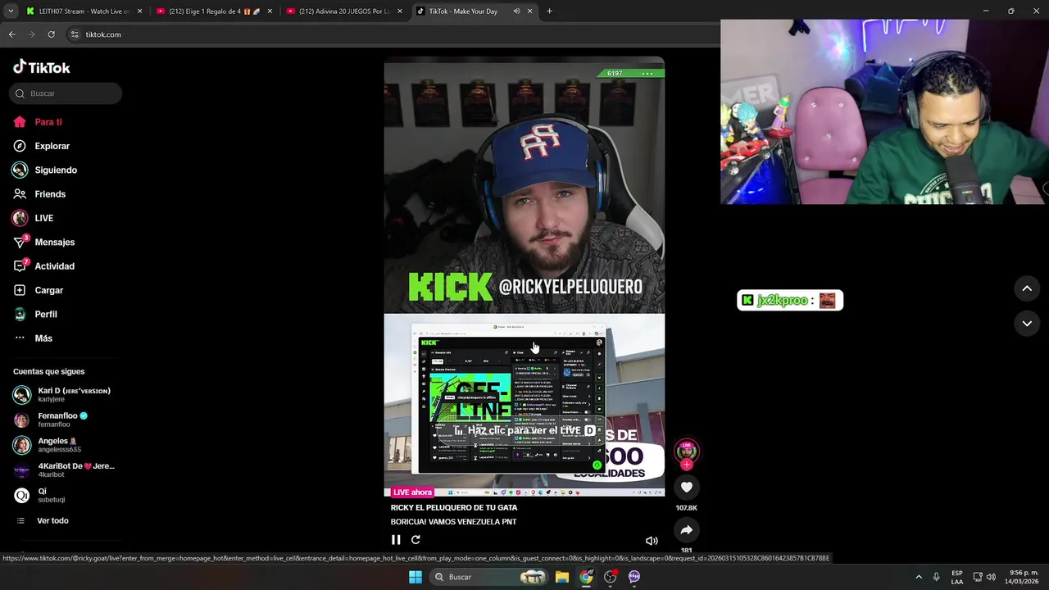Open 4KariBot De followed account
The image size is (1049, 590).
[64, 470]
